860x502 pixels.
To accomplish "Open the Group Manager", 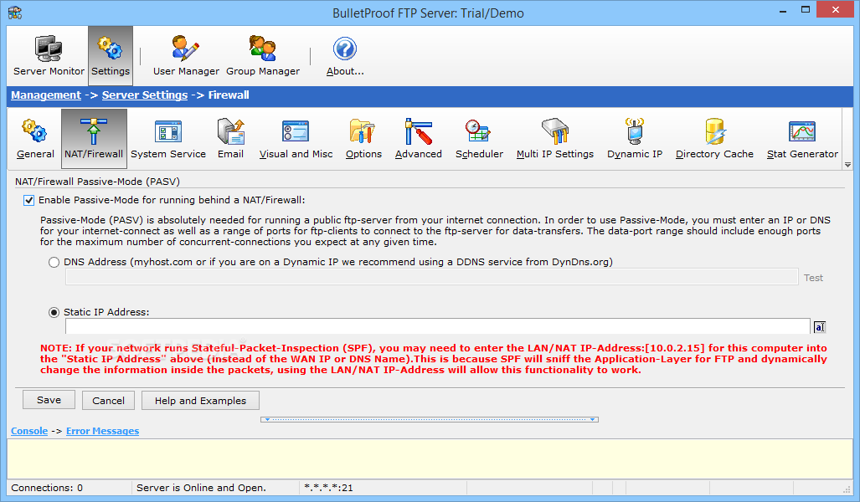I will point(263,55).
